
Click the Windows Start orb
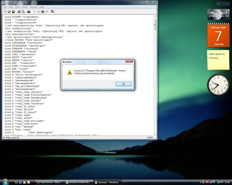(x=5, y=182)
